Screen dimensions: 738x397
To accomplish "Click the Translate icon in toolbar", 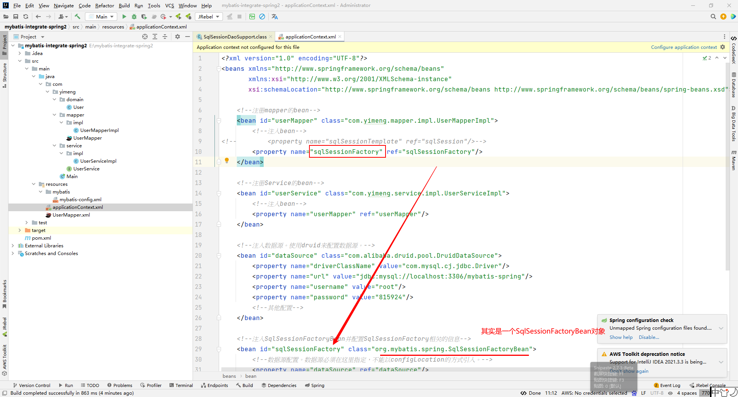I will [x=274, y=17].
